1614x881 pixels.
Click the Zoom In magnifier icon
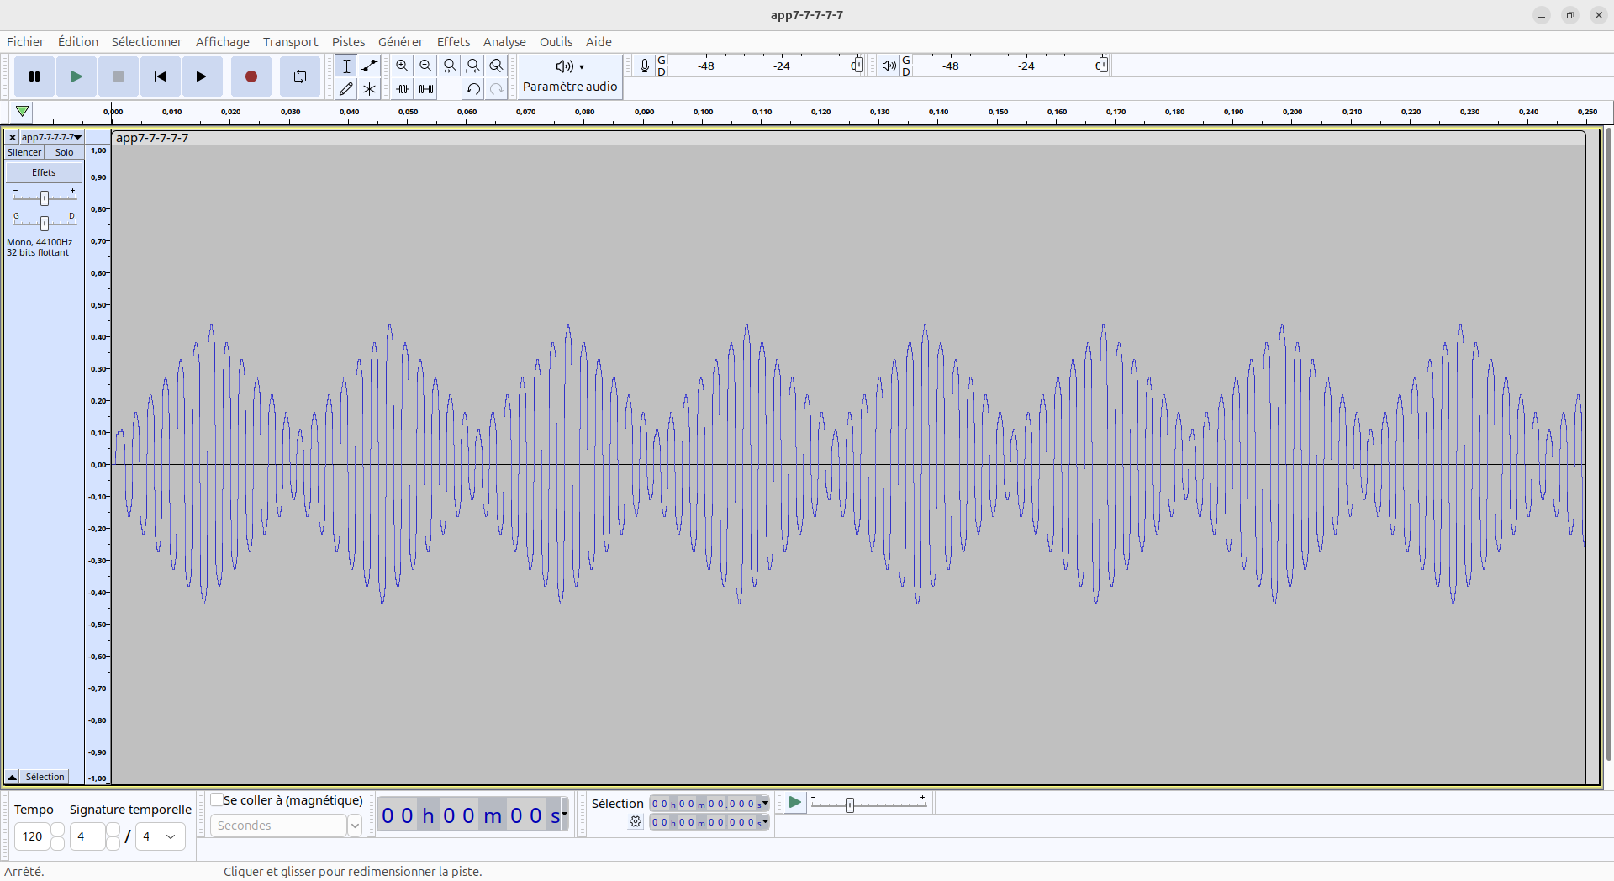pos(402,66)
